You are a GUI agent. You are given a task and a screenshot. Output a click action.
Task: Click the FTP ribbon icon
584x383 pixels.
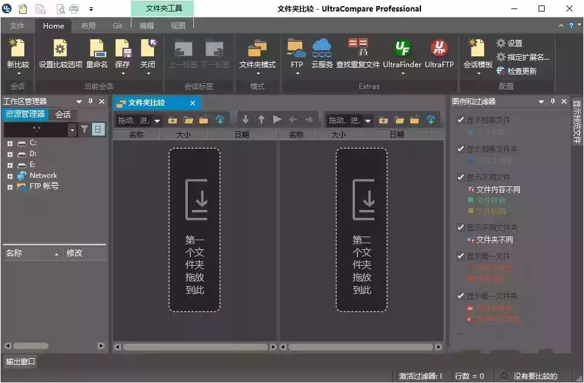[296, 48]
